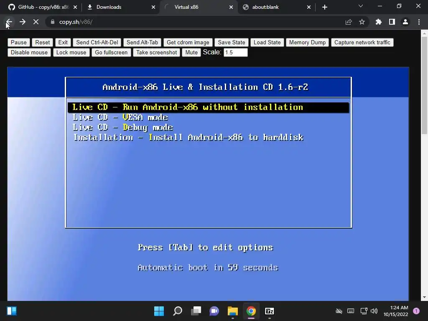
Task: Open notification badge icon
Action: (416, 311)
